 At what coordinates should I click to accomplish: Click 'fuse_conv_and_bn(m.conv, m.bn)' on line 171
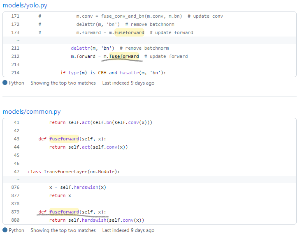142,16
